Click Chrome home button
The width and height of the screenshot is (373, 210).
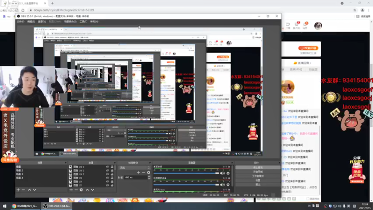coord(23,10)
